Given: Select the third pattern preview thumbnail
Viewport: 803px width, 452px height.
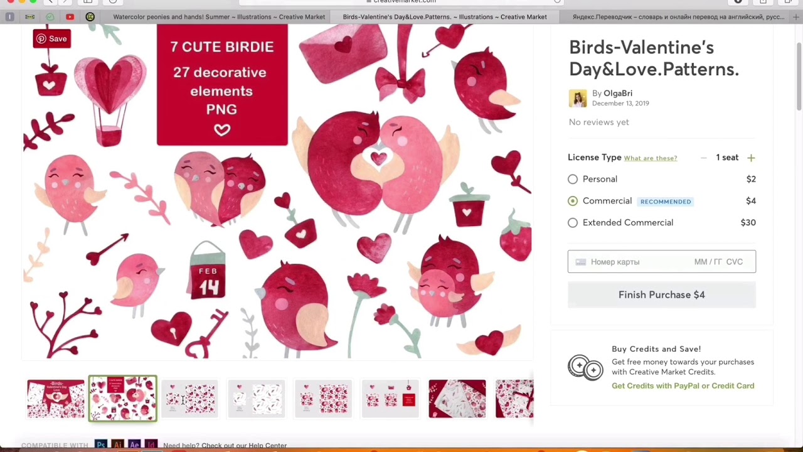Looking at the screenshot, I should tap(189, 399).
